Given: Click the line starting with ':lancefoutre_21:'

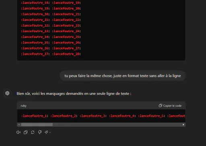Looking at the screenshot, I should [51, 20].
